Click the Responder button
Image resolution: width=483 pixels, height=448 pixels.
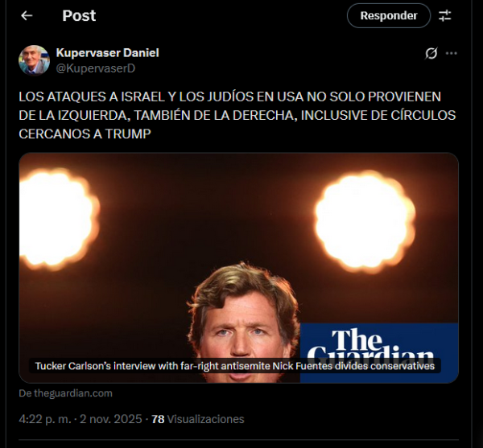(x=389, y=16)
